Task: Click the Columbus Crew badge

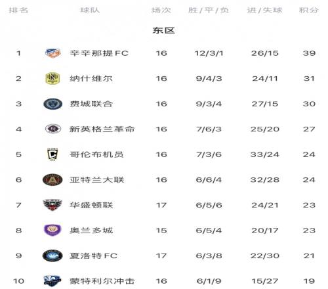Action: pos(52,154)
